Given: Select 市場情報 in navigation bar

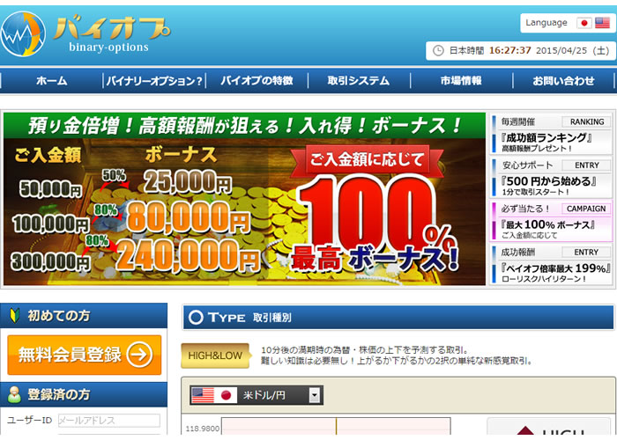Looking at the screenshot, I should pos(461,81).
